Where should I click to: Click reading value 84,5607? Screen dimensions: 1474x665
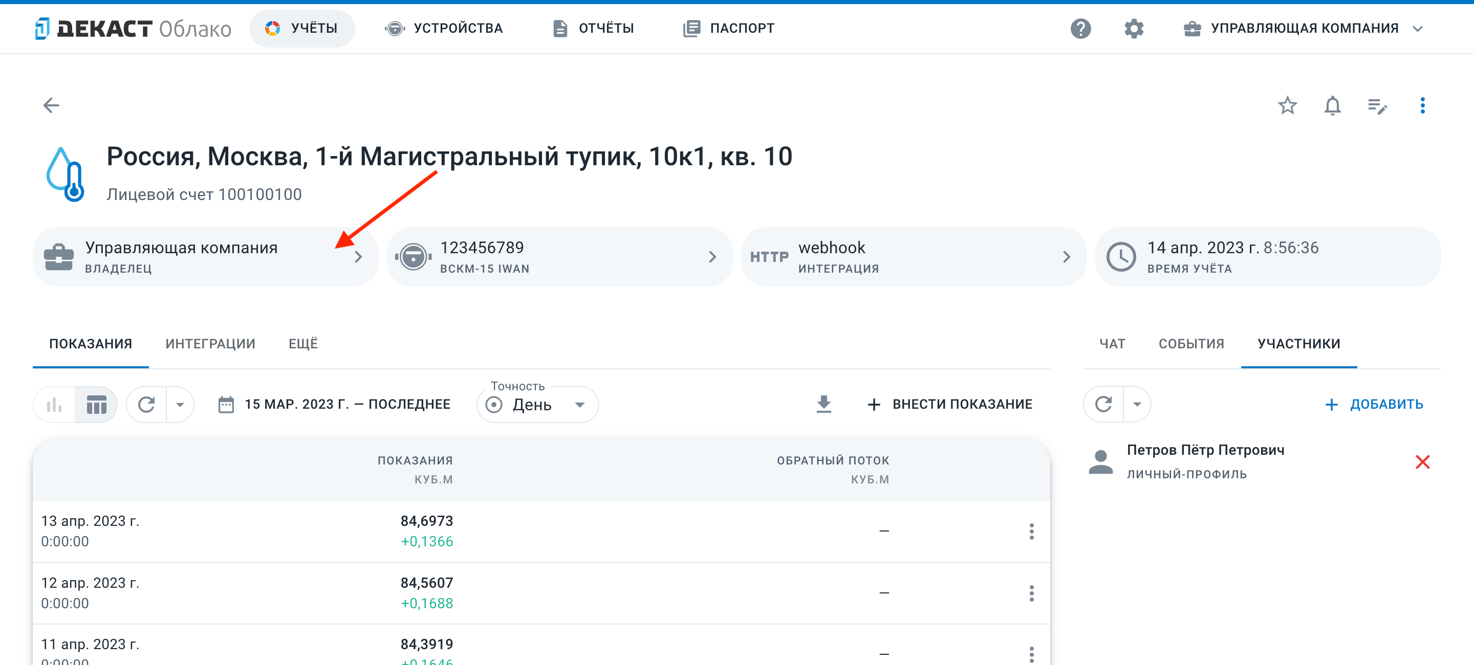click(x=426, y=583)
